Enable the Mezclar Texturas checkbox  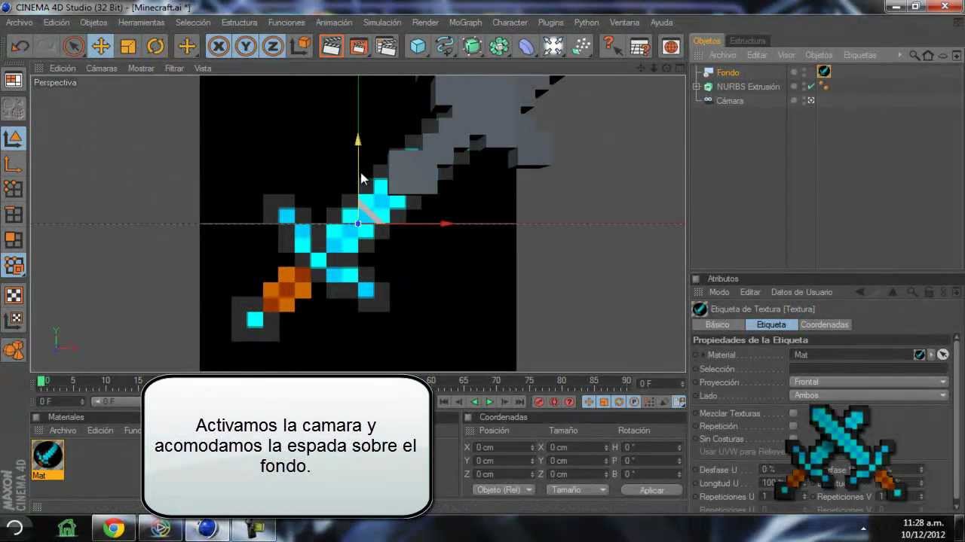click(793, 413)
